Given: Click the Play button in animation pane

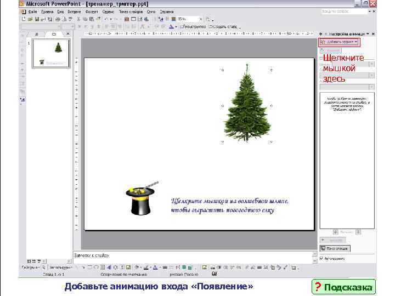Looking at the screenshot, I should point(333,240).
